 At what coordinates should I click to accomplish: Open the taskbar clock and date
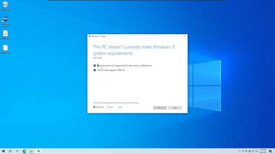click(263, 151)
